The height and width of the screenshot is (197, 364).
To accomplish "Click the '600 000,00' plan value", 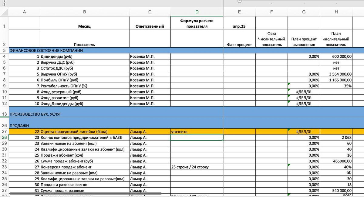I will 336,56.
